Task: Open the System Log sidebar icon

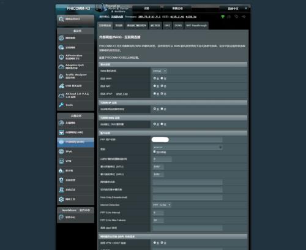Action: point(61,190)
